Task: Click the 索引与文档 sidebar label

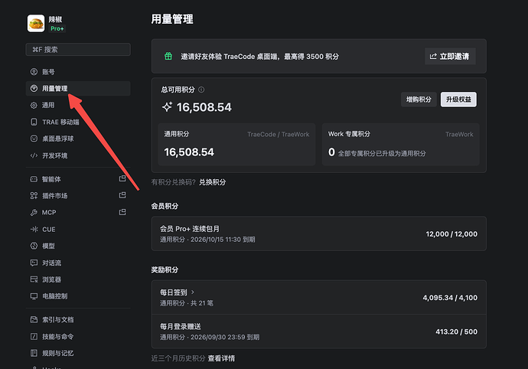Action: [58, 320]
